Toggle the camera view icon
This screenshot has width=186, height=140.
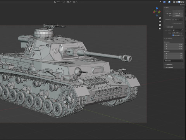160,25
